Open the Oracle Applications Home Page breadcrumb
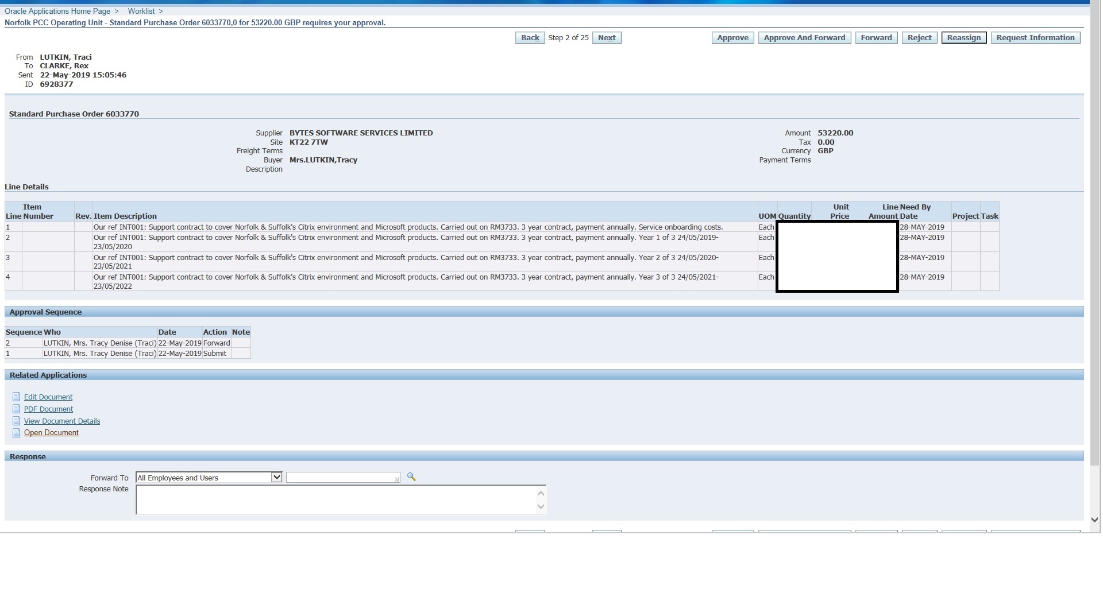 [57, 11]
